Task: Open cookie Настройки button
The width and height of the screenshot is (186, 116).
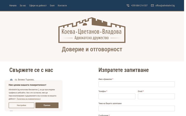Action: point(21,105)
